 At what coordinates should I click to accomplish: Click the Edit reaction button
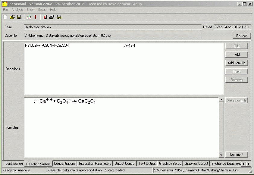(x=237, y=46)
